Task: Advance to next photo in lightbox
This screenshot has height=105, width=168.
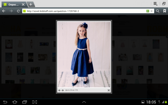Action: click(x=63, y=90)
